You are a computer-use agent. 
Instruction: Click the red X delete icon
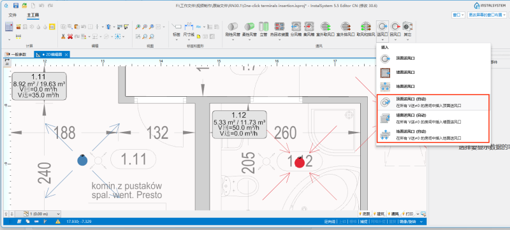coord(70,36)
